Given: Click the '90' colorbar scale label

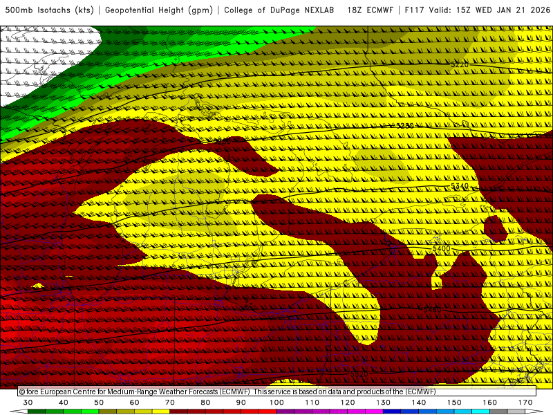Looking at the screenshot, I should point(241,403).
